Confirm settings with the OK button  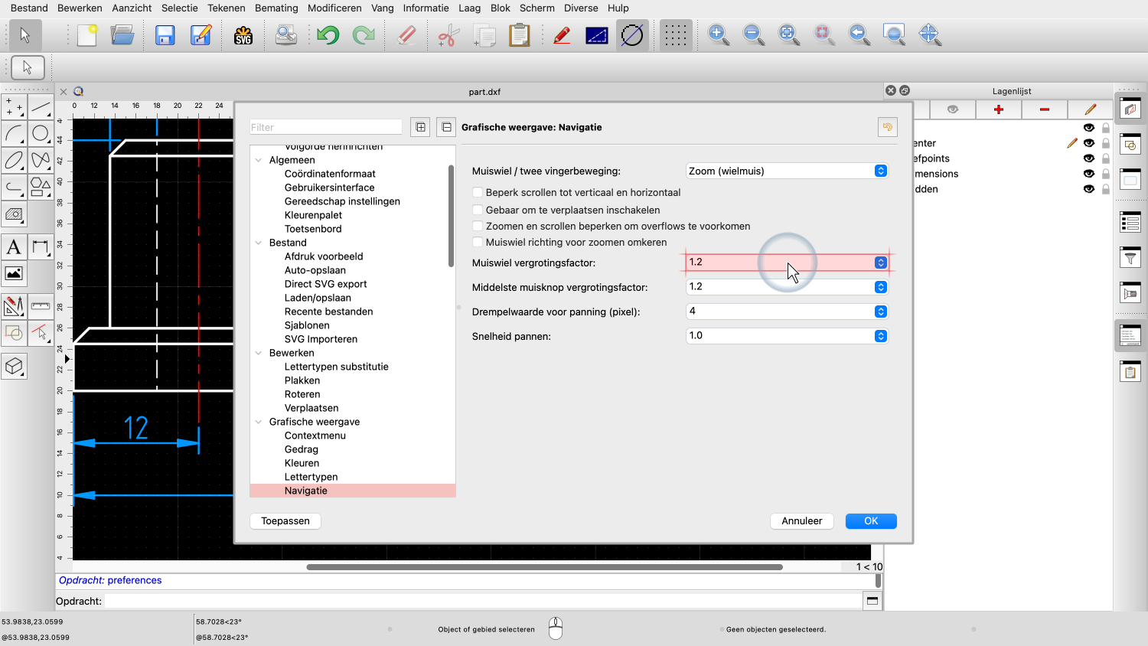pyautogui.click(x=871, y=520)
